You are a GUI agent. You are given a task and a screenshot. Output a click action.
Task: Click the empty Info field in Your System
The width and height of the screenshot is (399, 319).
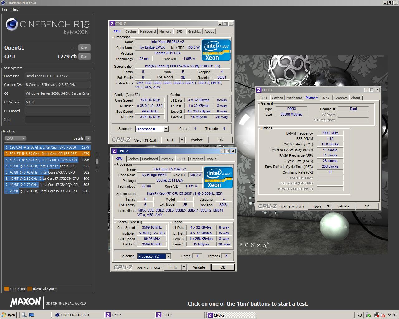(58, 120)
